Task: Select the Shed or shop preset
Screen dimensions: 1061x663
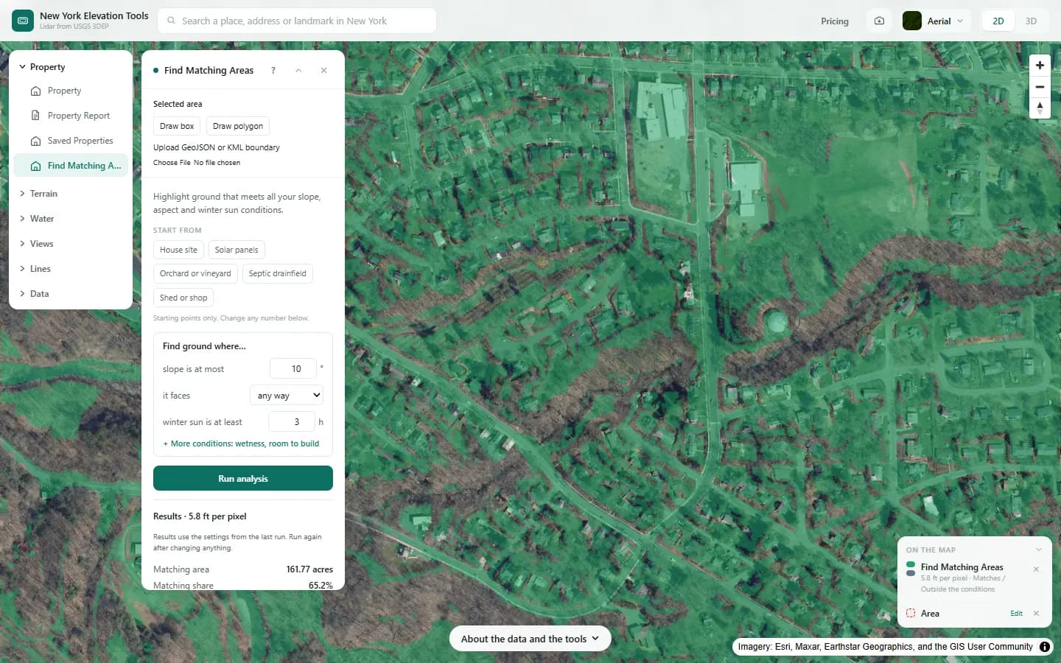Action: click(183, 298)
